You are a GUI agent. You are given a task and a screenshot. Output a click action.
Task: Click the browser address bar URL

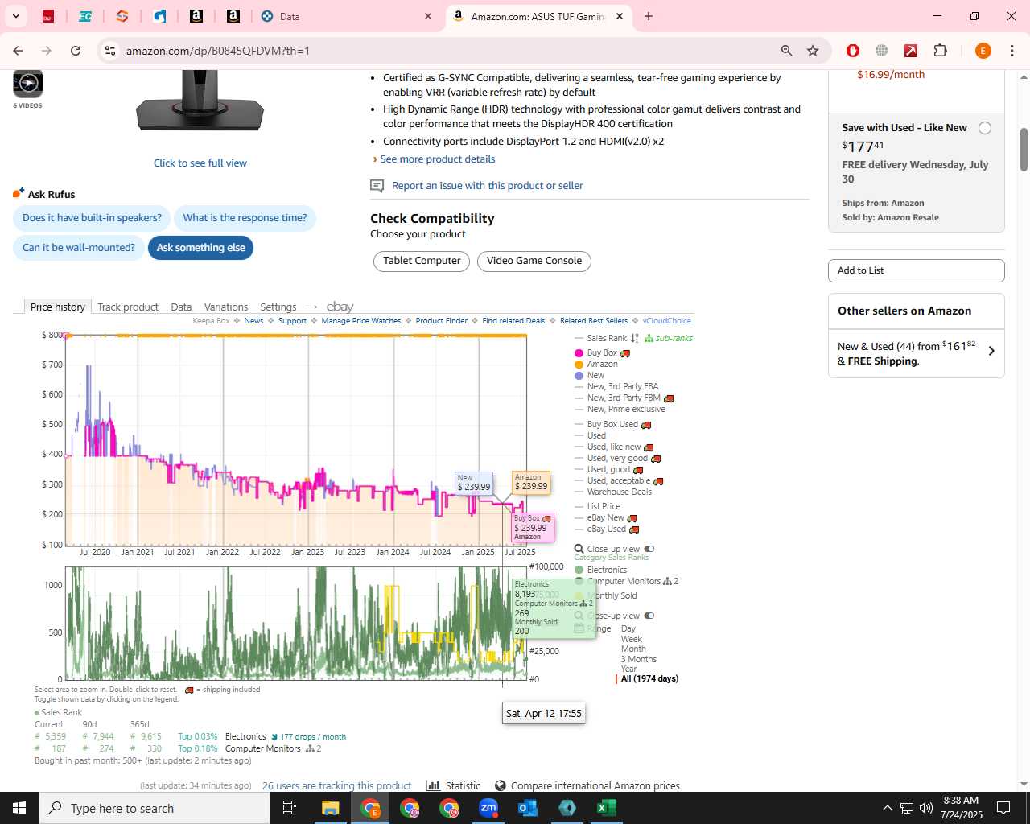tap(218, 51)
